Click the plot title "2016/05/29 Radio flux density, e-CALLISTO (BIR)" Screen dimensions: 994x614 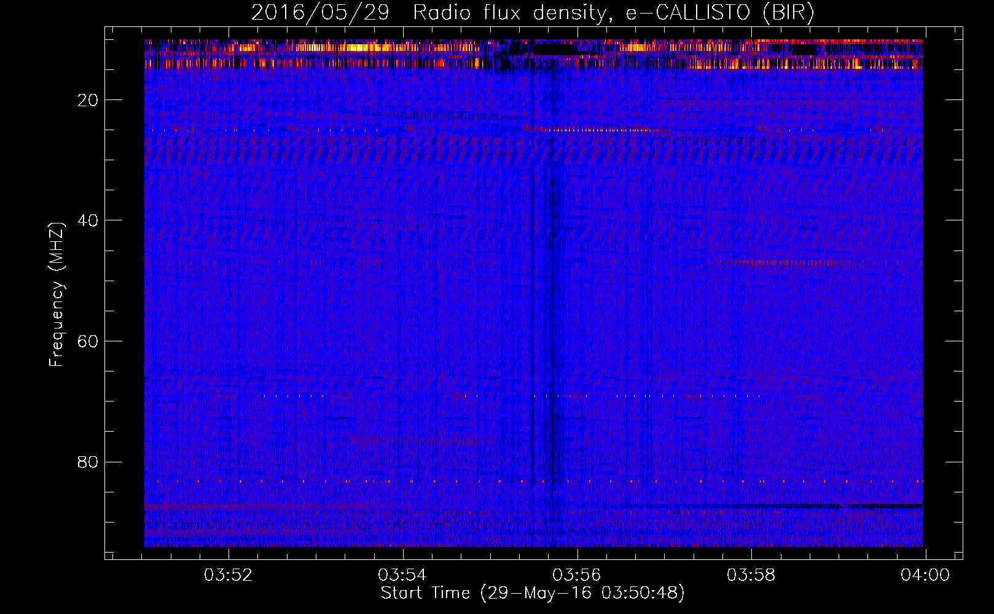coord(533,12)
